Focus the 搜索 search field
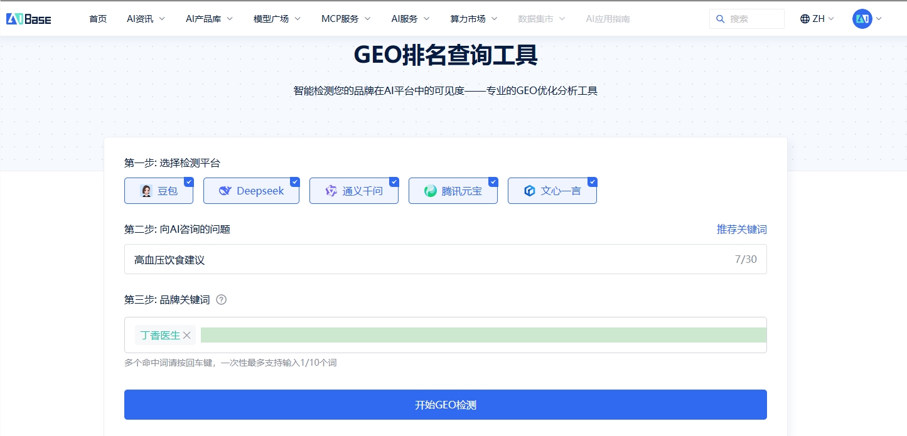 pos(747,19)
